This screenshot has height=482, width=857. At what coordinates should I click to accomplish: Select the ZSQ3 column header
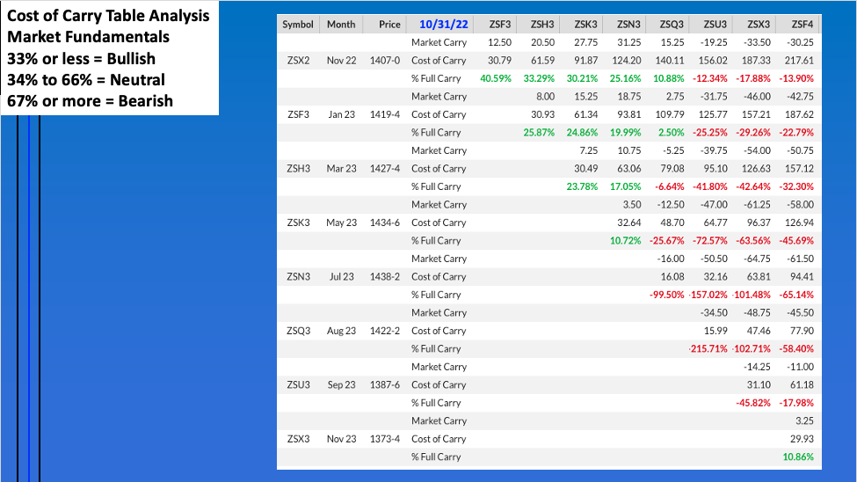(672, 24)
